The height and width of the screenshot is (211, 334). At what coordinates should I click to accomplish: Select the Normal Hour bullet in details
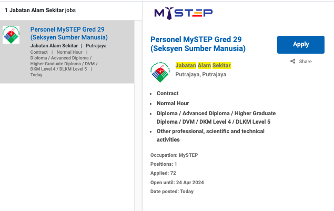click(173, 103)
